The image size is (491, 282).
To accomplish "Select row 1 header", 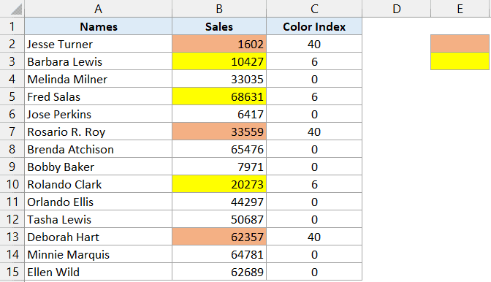I will click(12, 26).
